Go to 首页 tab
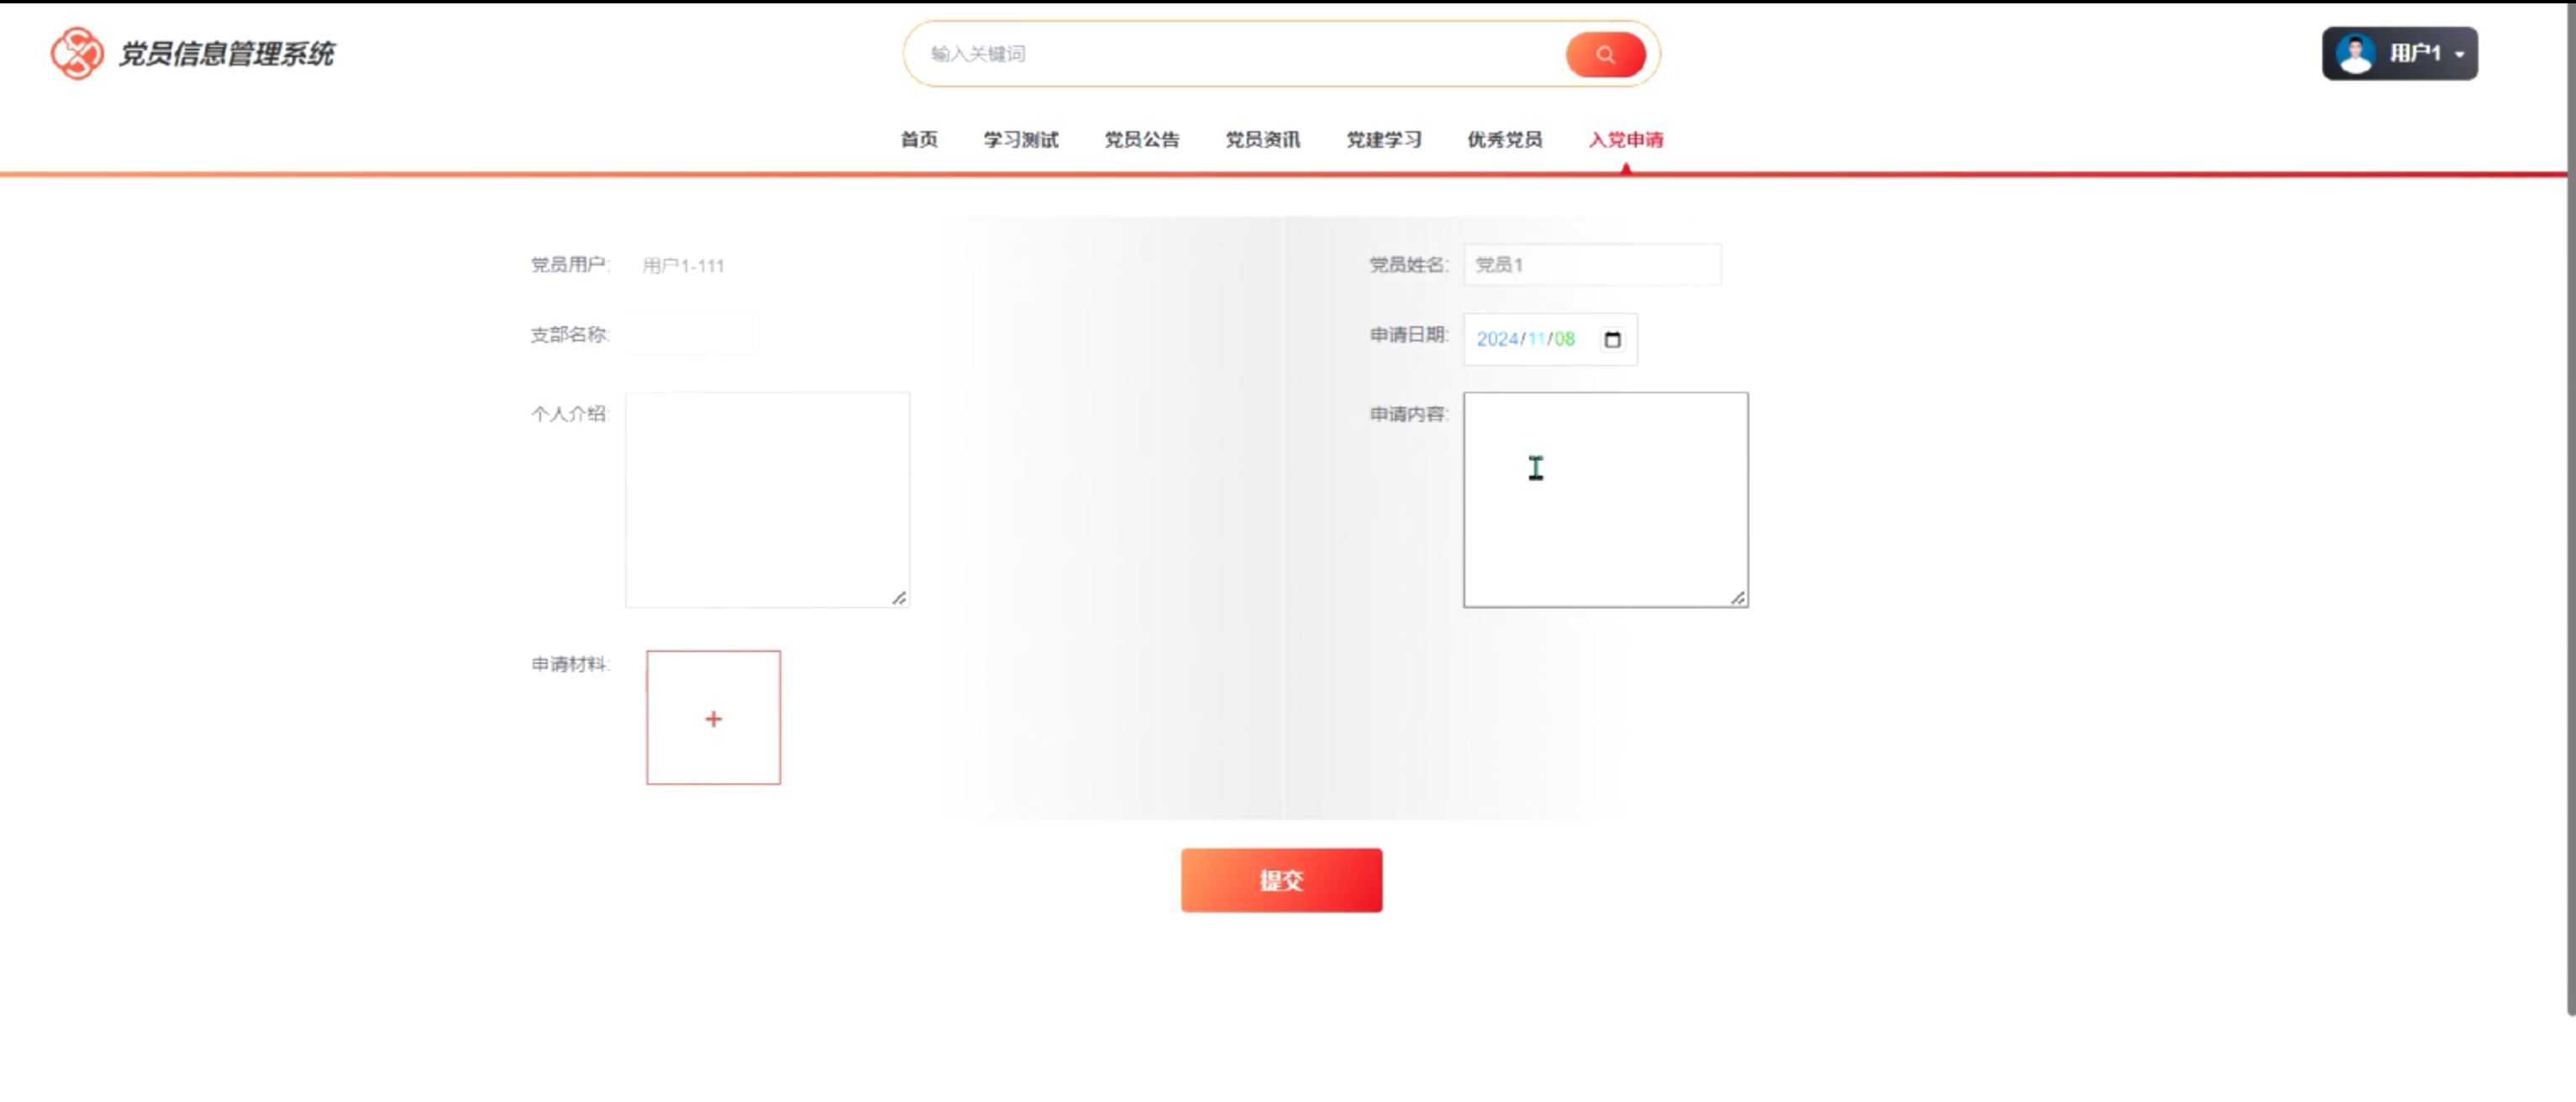This screenshot has height=1102, width=2576. coord(919,140)
